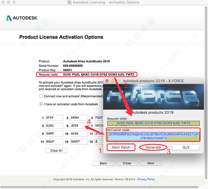Viewport: 208px width, 189px height.
Task: Click the Autodesk logo in header
Action: (22, 18)
